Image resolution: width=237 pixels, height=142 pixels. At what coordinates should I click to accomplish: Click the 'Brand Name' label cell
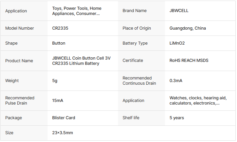point(134,11)
